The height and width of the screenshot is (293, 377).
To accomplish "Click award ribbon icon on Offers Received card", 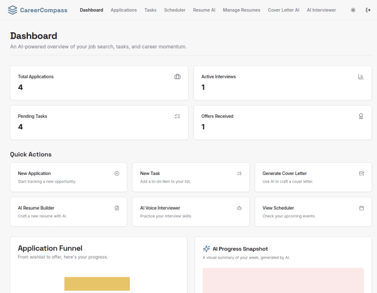I will (x=361, y=116).
